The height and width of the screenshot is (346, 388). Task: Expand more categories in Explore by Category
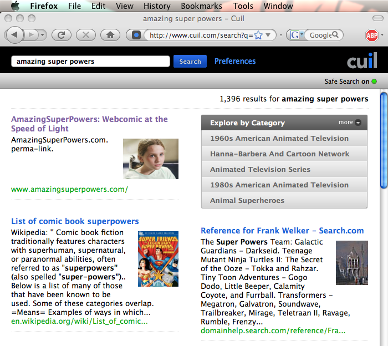(x=350, y=122)
